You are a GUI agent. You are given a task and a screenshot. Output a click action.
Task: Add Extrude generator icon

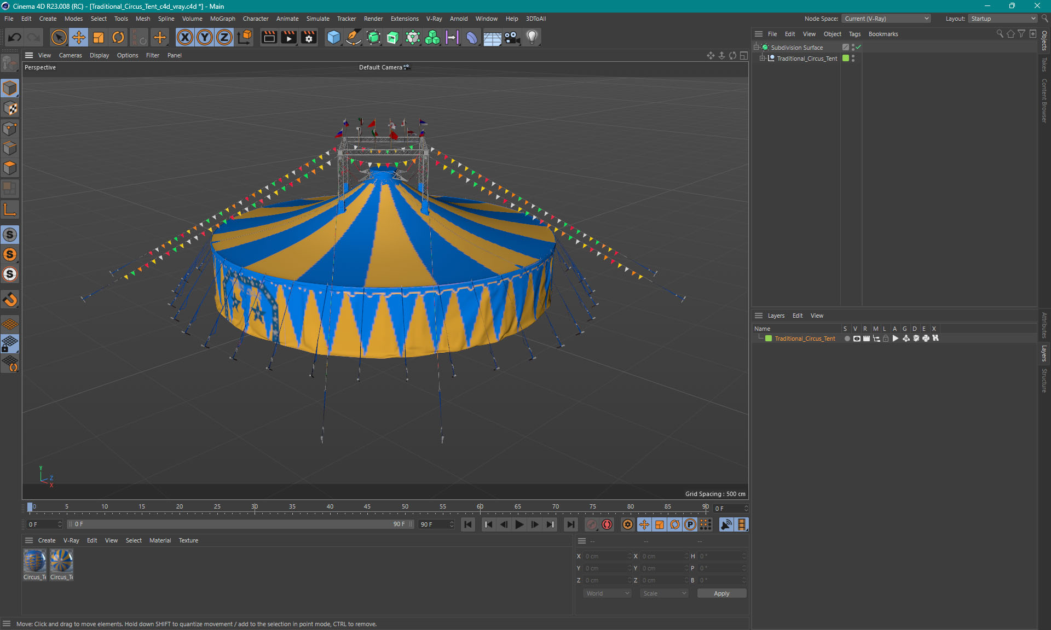point(393,37)
